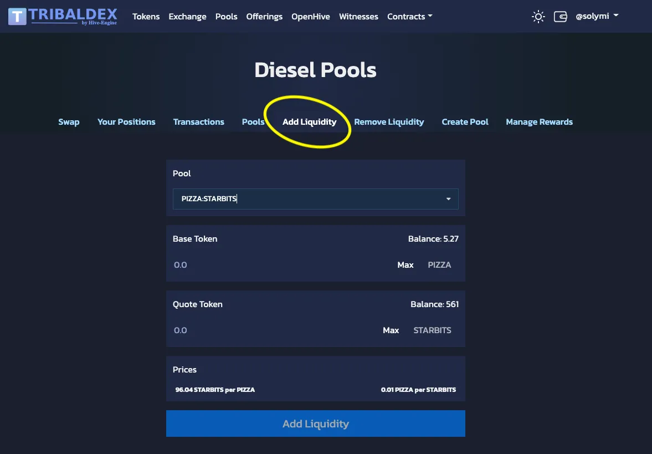652x454 pixels.
Task: Focus the Quote Token amount field
Action: [275, 330]
